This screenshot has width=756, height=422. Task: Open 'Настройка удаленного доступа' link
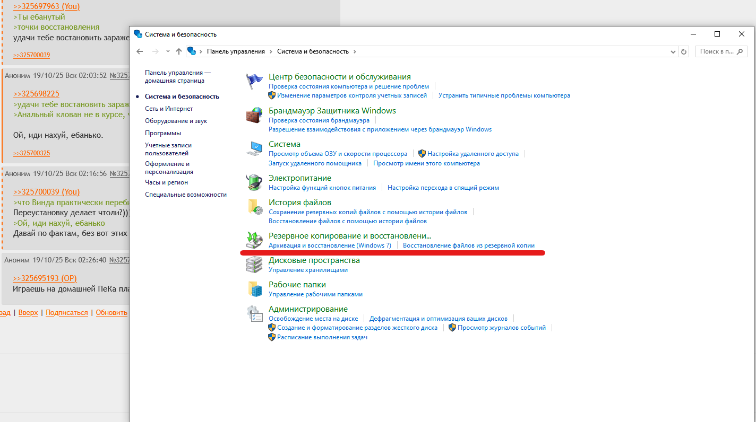473,154
